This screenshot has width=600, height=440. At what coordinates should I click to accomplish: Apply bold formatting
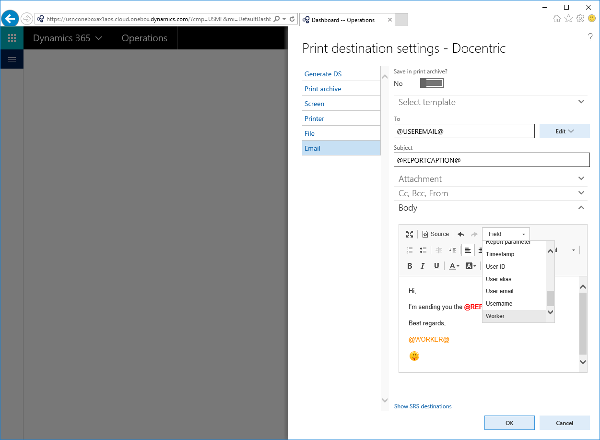[410, 266]
